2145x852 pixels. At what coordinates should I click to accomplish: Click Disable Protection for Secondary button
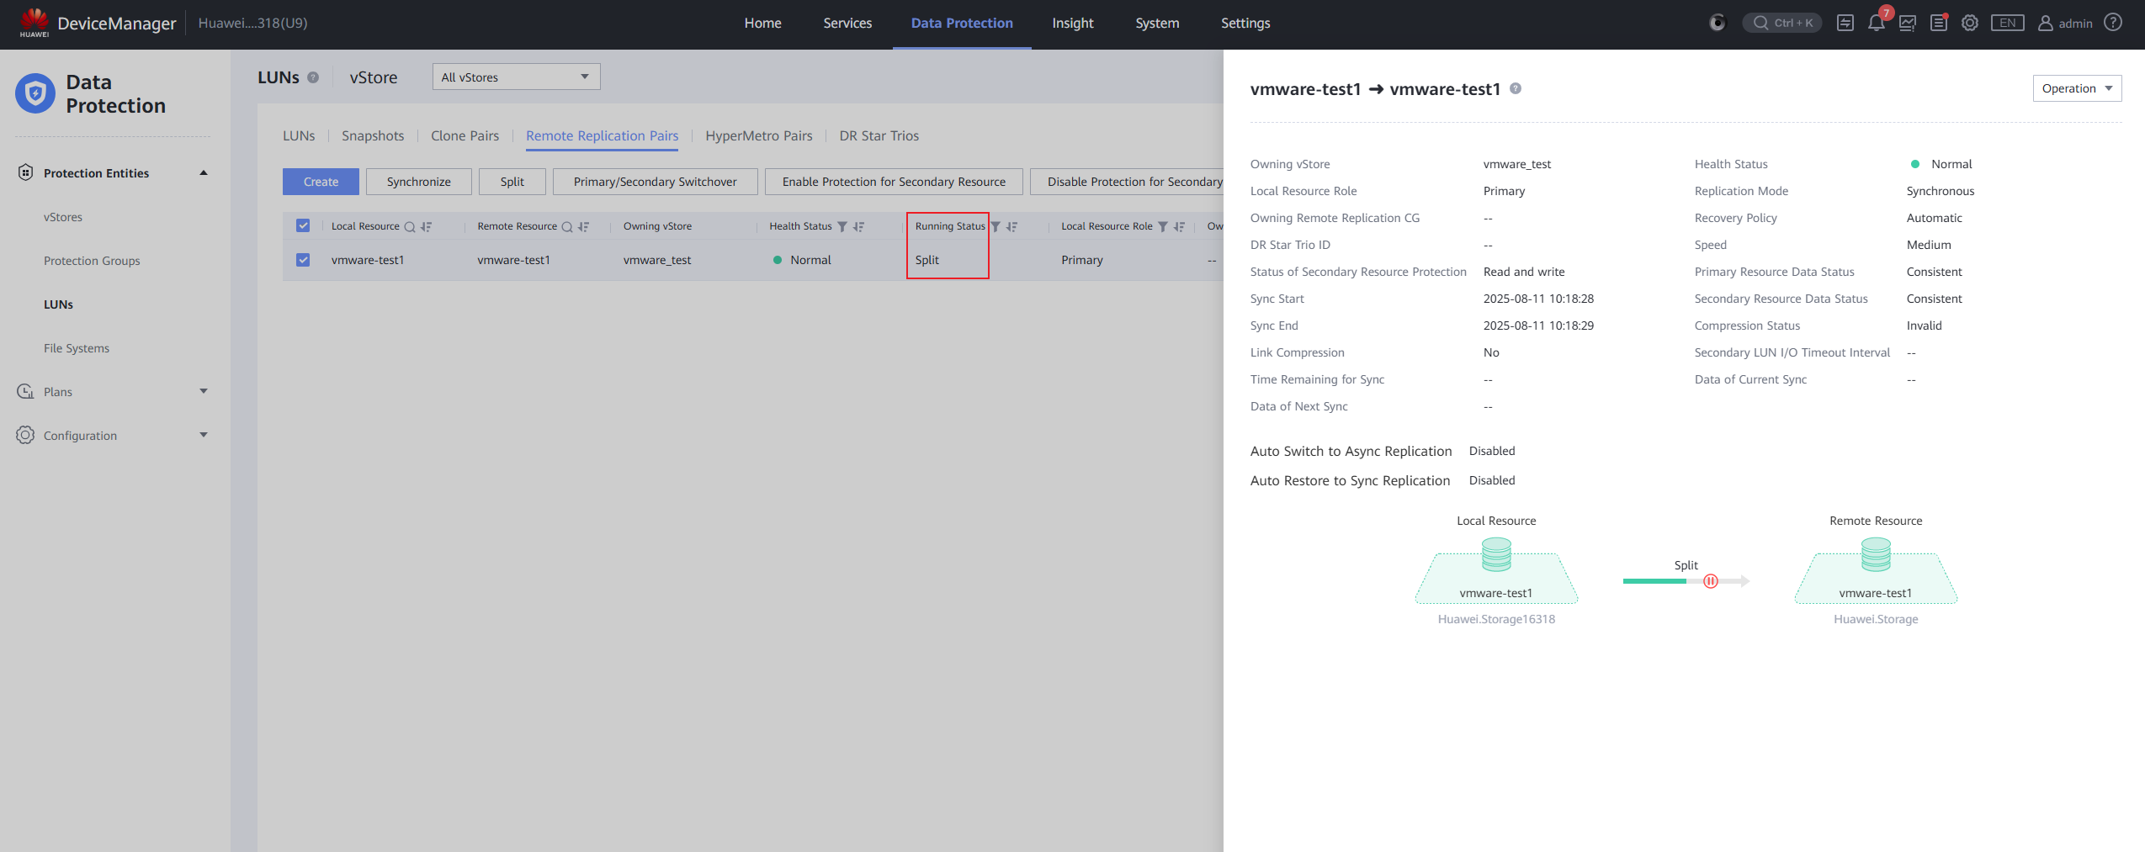[x=1127, y=182]
